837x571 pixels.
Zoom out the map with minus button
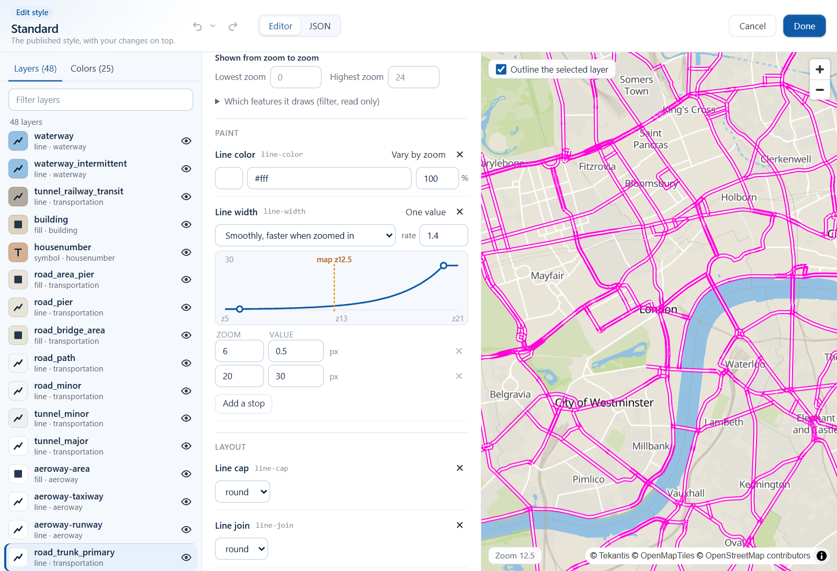(820, 90)
